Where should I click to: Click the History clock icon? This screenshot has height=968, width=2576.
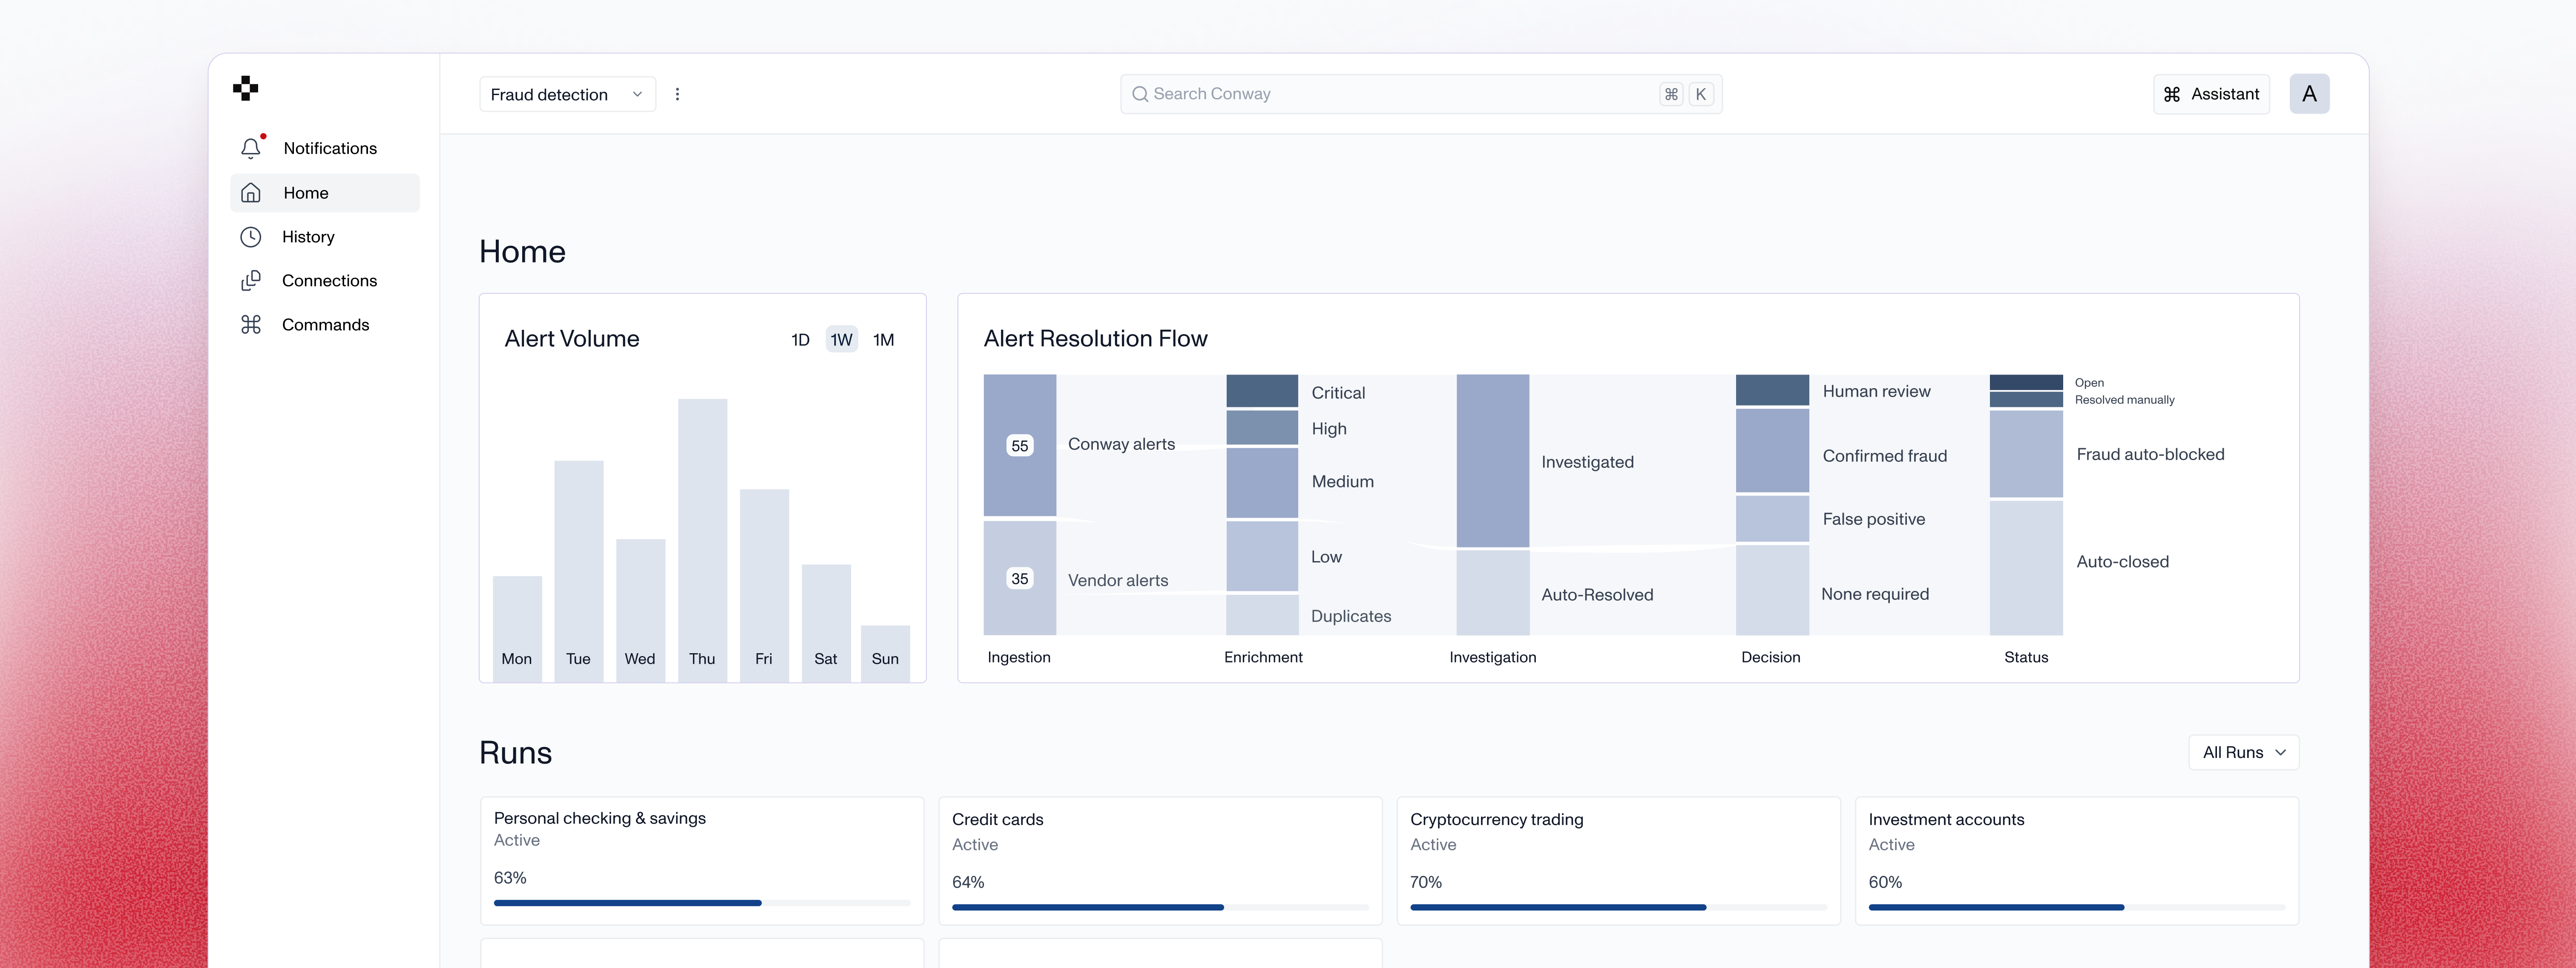[251, 236]
